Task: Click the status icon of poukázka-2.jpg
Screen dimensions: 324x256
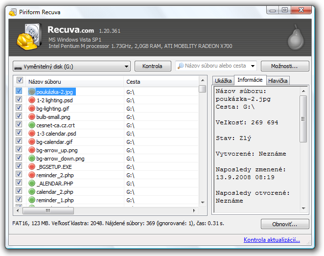Action: (32, 92)
